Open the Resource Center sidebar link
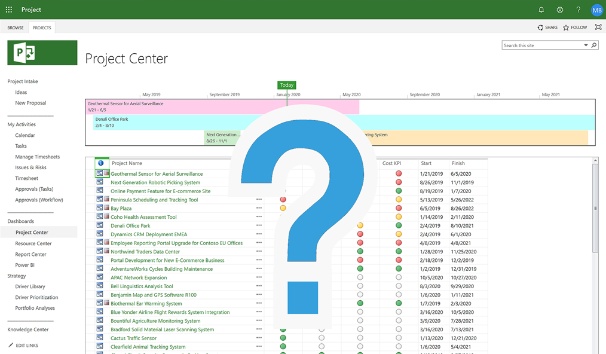The width and height of the screenshot is (606, 354). [x=33, y=243]
